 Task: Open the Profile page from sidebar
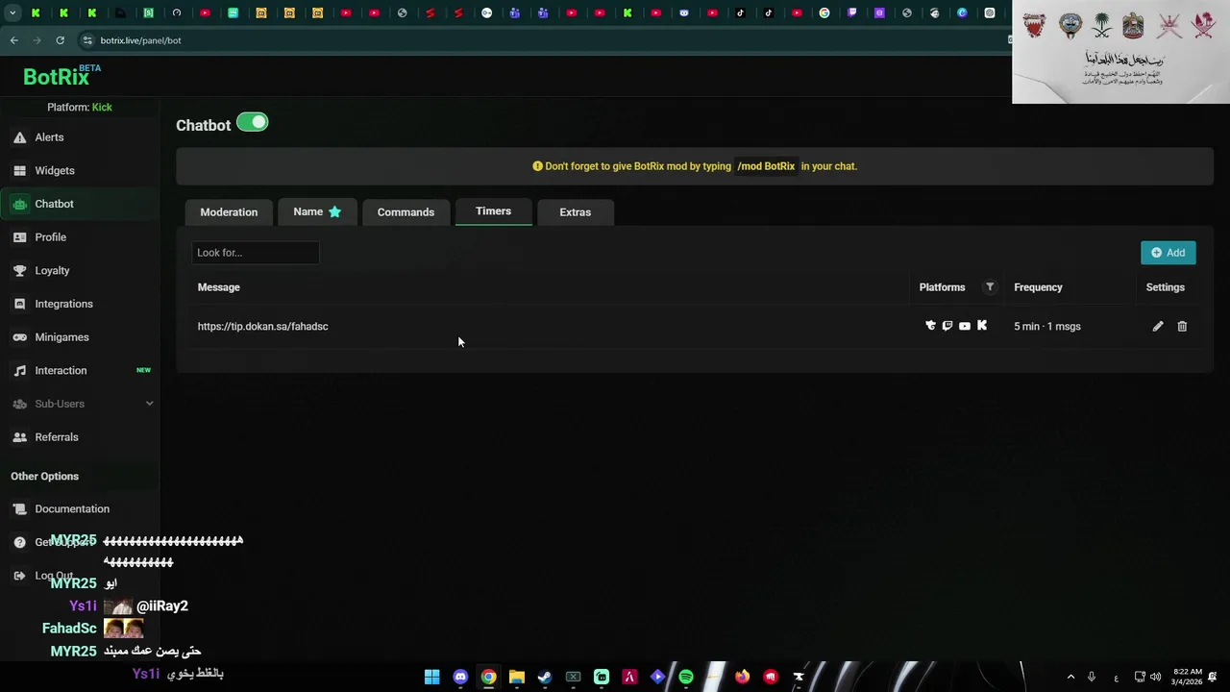point(50,237)
